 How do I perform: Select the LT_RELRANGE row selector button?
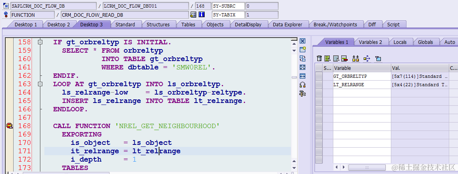pyautogui.click(x=319, y=85)
